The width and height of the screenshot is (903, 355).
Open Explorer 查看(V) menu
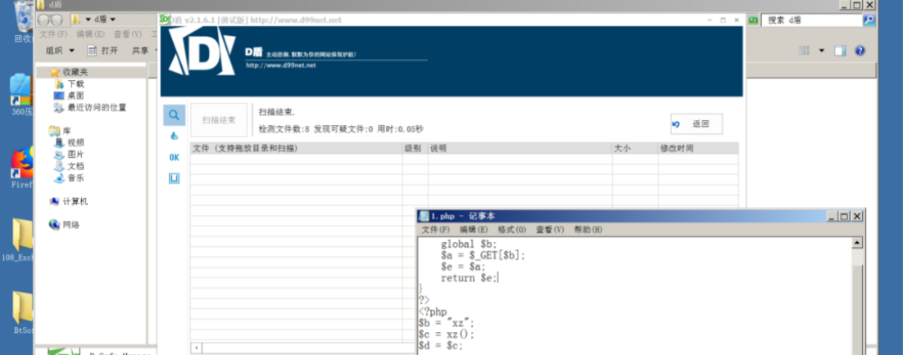pos(128,34)
